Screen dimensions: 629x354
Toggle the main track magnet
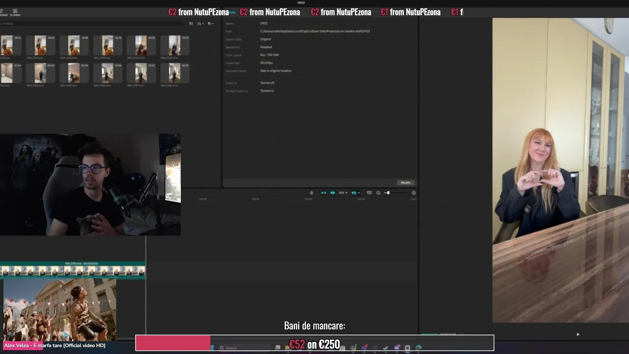tap(323, 193)
